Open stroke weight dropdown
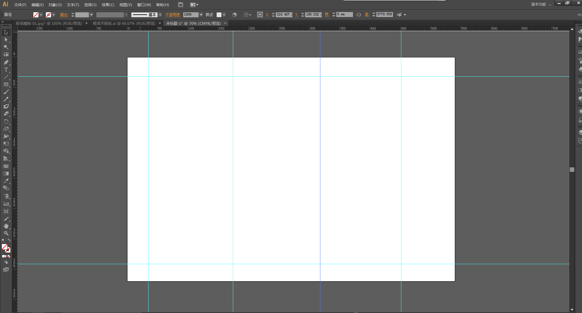Image resolution: width=582 pixels, height=313 pixels. [x=91, y=15]
